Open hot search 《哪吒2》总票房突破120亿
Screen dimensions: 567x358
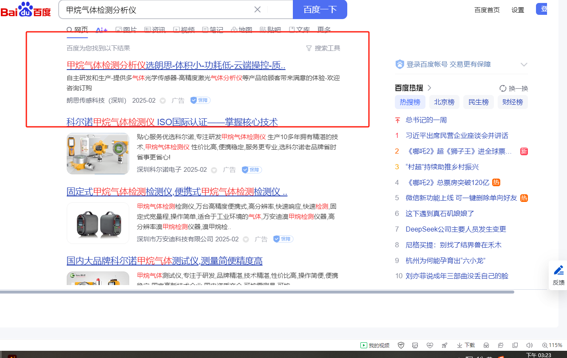click(448, 182)
